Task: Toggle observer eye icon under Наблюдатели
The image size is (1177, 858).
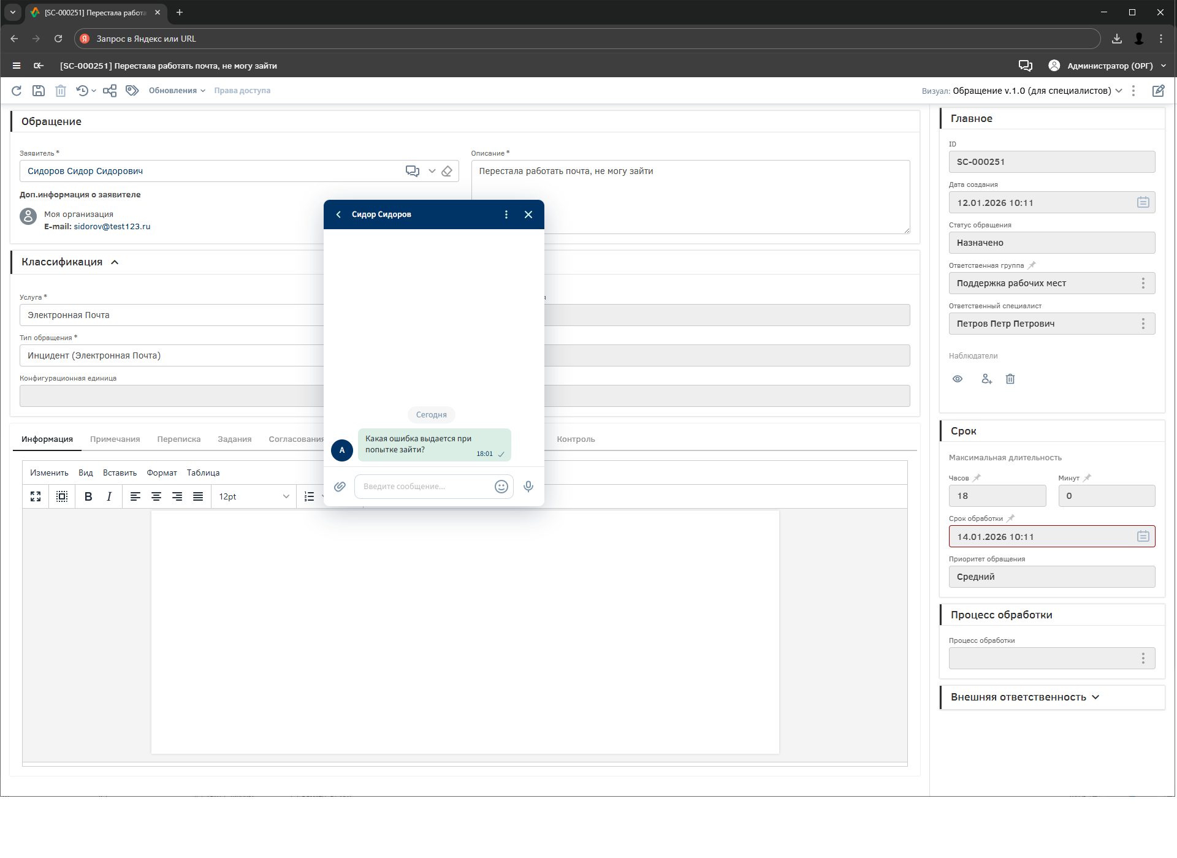Action: coord(958,379)
